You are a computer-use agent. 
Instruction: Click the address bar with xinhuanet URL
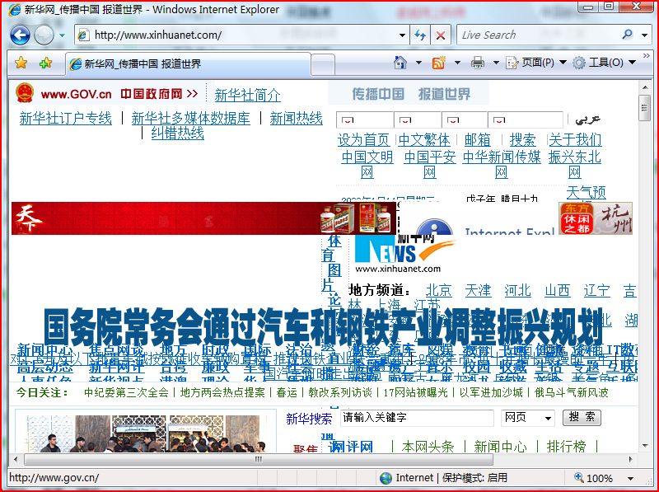[x=236, y=35]
